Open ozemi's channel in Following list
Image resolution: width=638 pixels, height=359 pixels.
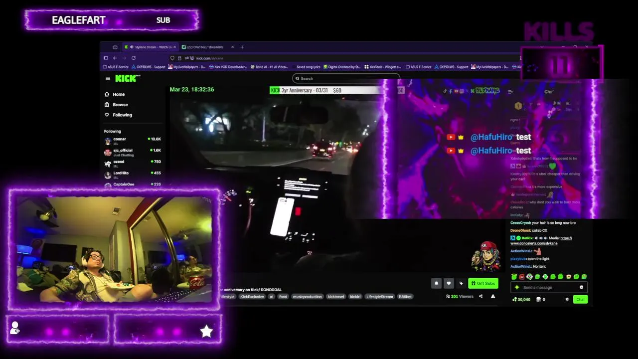pos(133,164)
